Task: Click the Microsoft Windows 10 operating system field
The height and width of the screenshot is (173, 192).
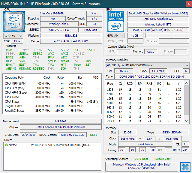Action: [142, 167]
